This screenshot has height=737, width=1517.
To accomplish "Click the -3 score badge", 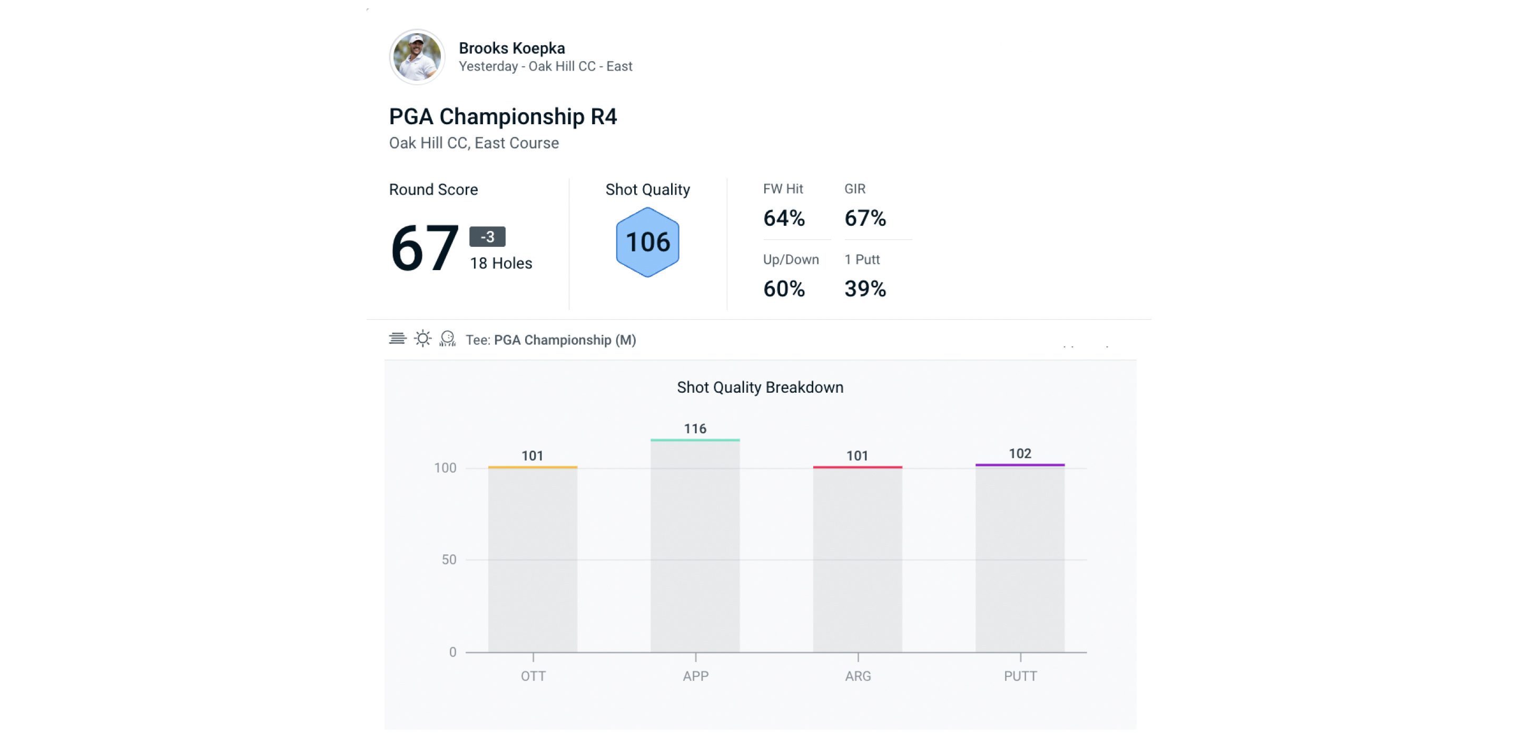I will point(487,237).
